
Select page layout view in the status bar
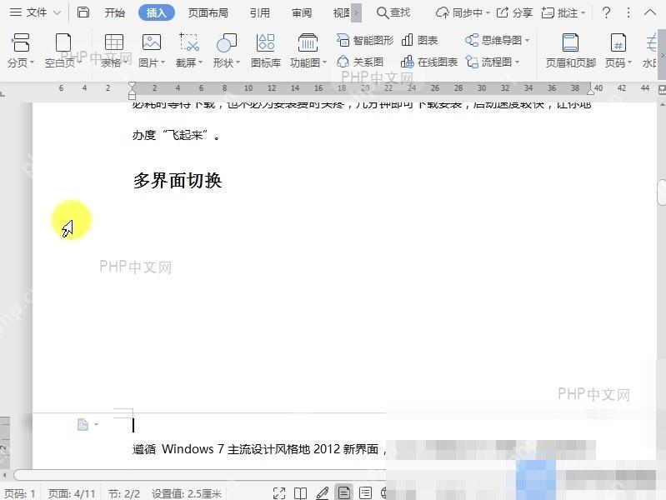(x=343, y=492)
